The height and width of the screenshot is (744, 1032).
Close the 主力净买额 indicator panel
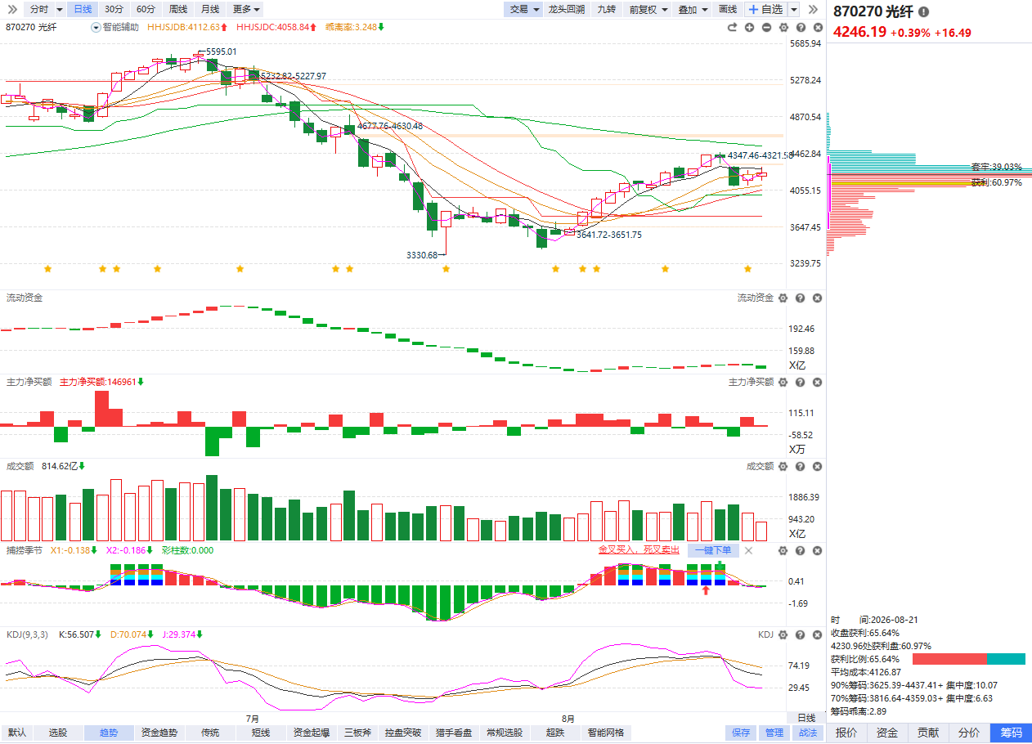point(816,382)
